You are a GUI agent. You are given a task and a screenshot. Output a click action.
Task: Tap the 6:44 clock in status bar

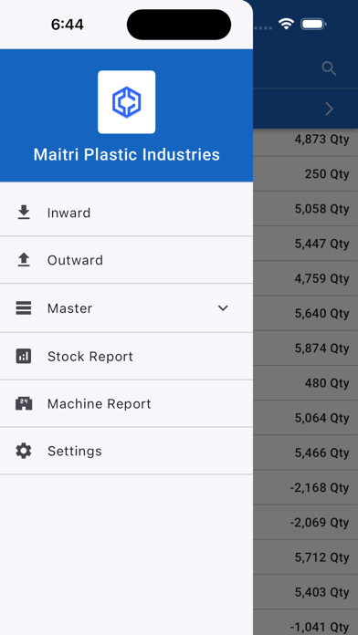(68, 25)
